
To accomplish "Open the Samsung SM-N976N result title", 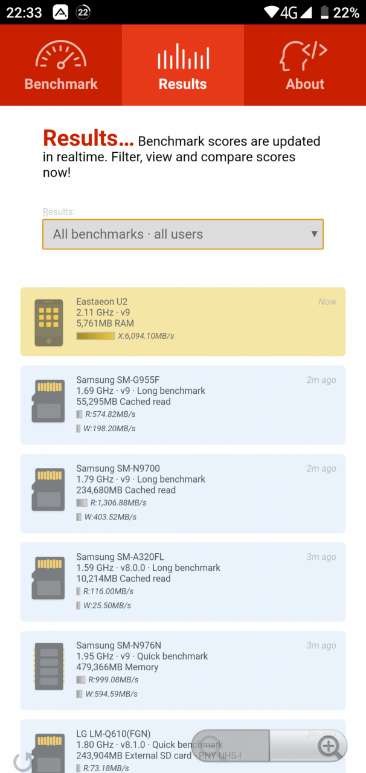I will pos(118,645).
